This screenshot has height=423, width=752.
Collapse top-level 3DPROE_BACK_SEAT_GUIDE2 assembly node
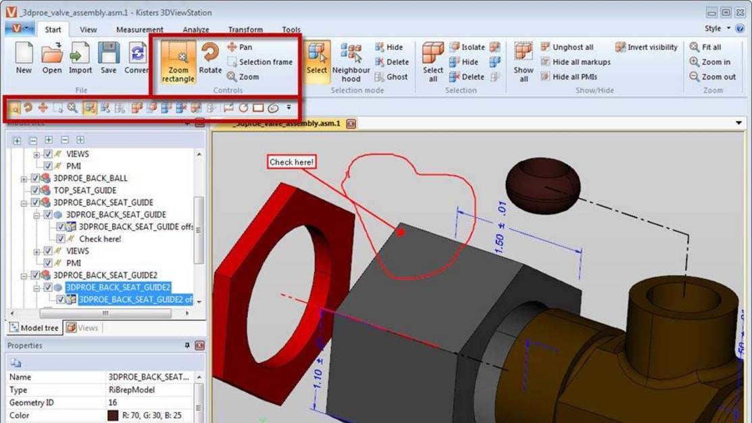pos(24,275)
